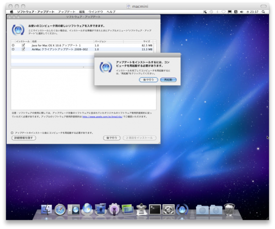
Task: Click 後で行う in the main update window
Action: pos(112,138)
